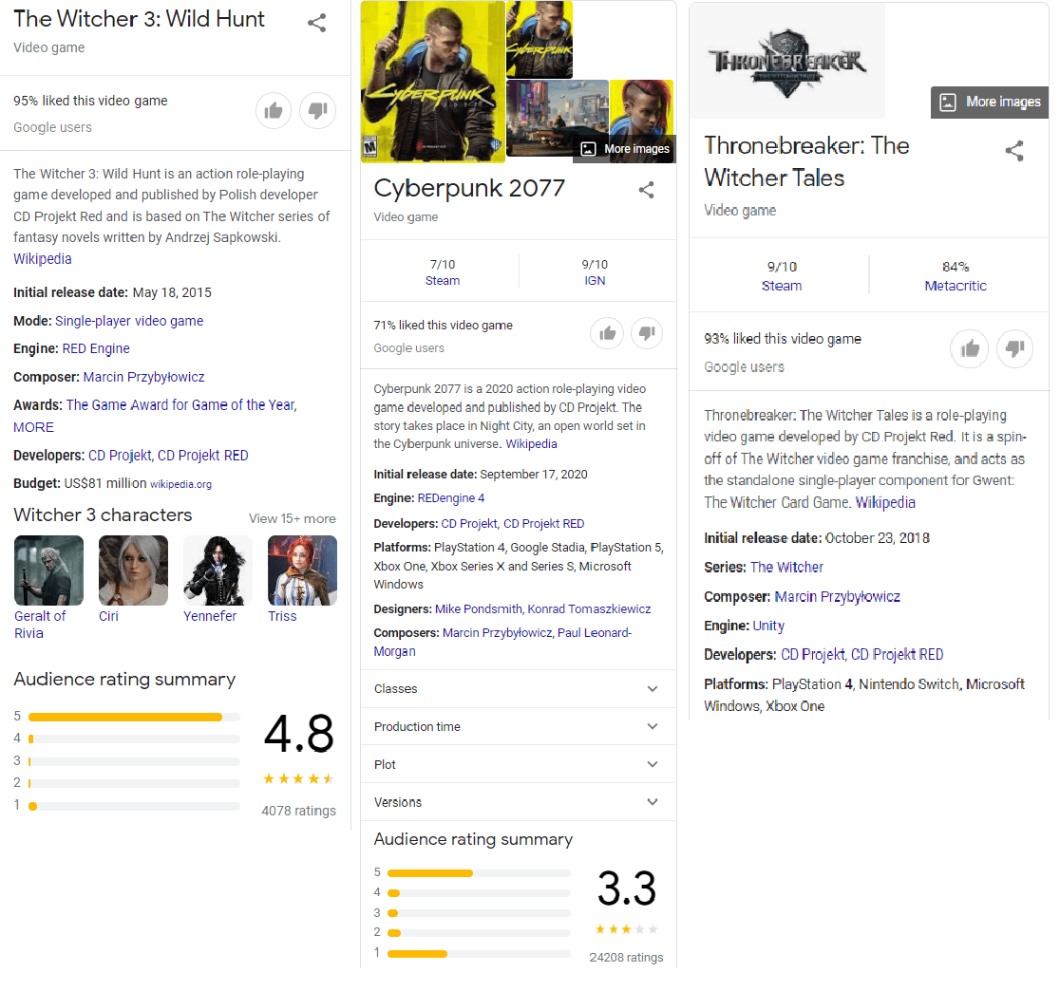
Task: Expand the Plot section
Action: click(x=518, y=765)
